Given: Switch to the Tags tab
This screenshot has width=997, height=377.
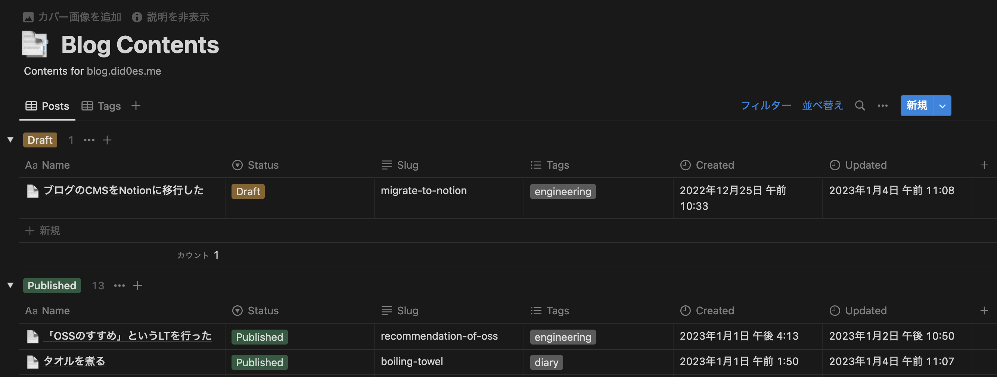Looking at the screenshot, I should click(102, 106).
